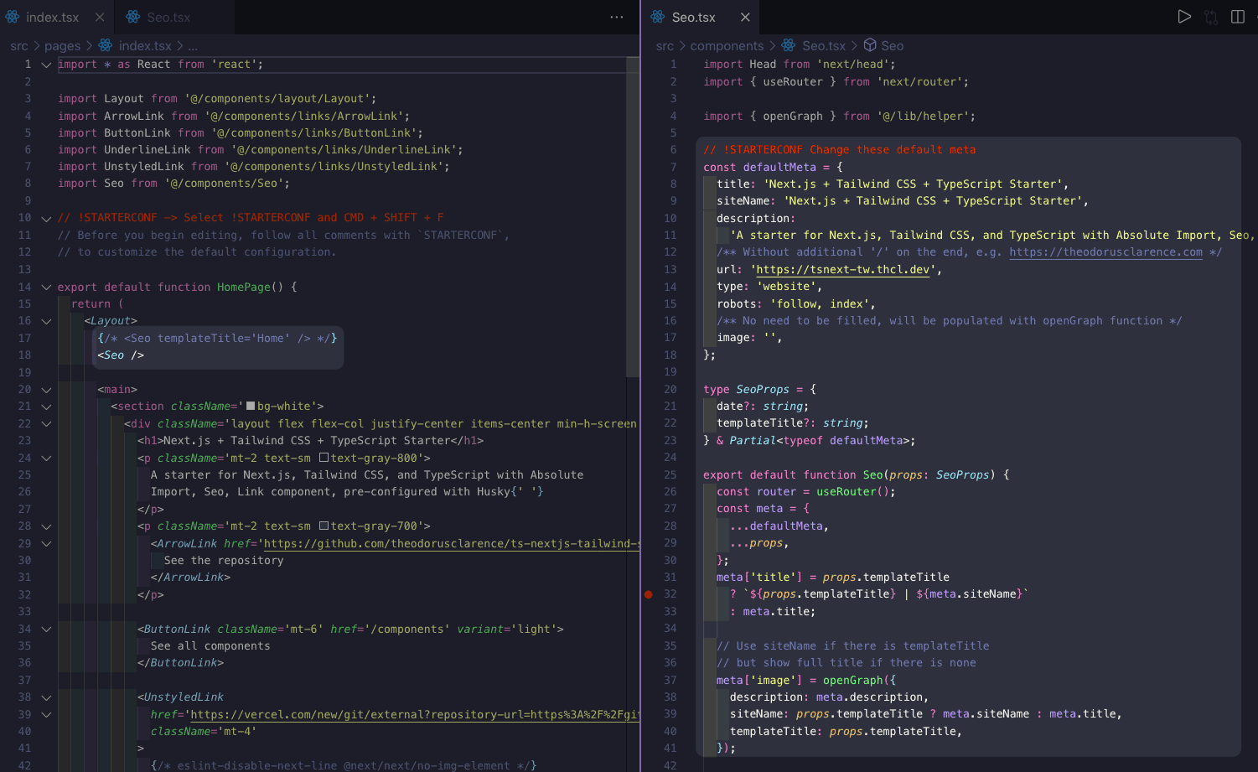Screen dimensions: 1258x772
Task: Click the text 'See all components'
Action: pyautogui.click(x=210, y=646)
